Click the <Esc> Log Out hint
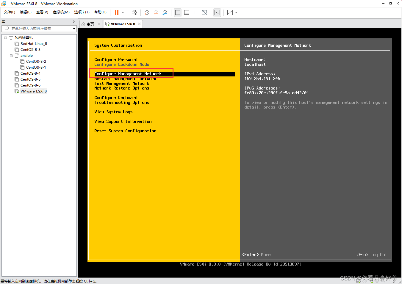402x284 pixels. click(372, 255)
